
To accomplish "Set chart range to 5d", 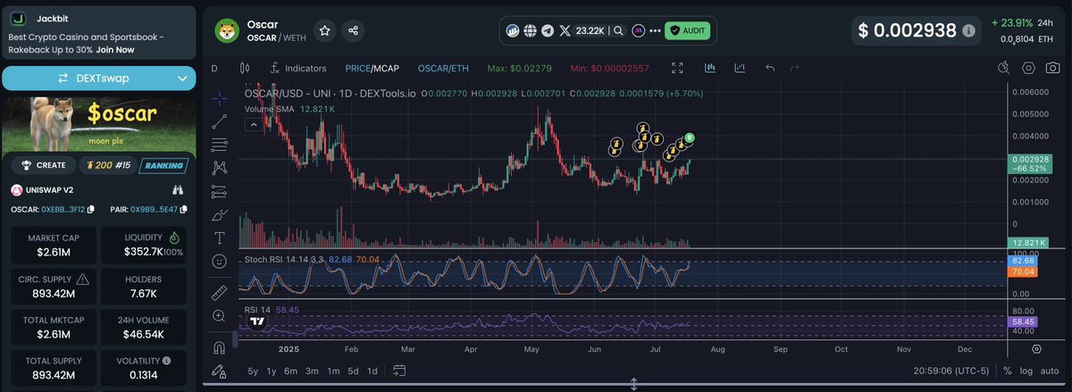I will pos(353,371).
